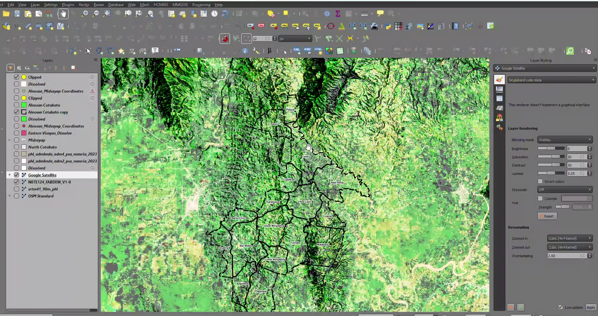Show map tips speech bubble icon

pyautogui.click(x=380, y=14)
